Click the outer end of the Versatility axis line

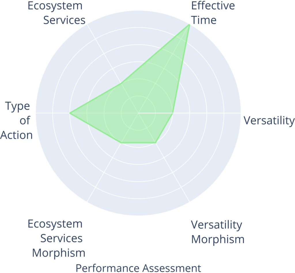(x=240, y=113)
